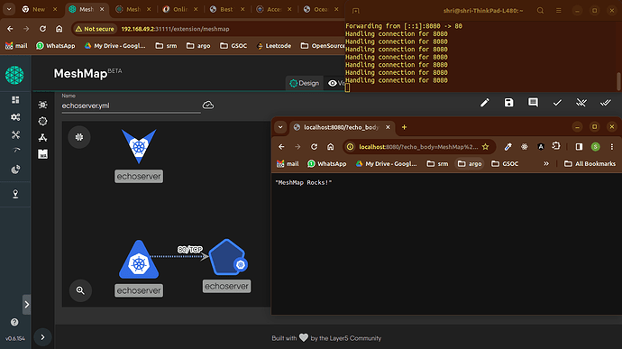622x349 pixels.
Task: Click the Meshery logo in sidebar
Action: click(x=14, y=75)
